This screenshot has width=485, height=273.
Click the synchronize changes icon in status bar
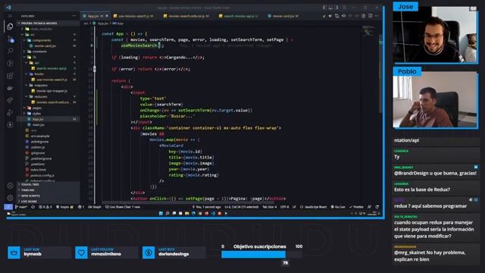[33, 207]
